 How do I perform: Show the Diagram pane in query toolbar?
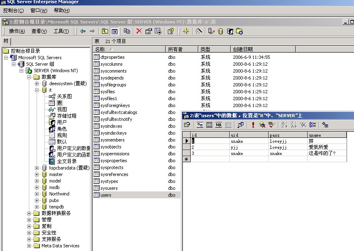tap(200, 124)
